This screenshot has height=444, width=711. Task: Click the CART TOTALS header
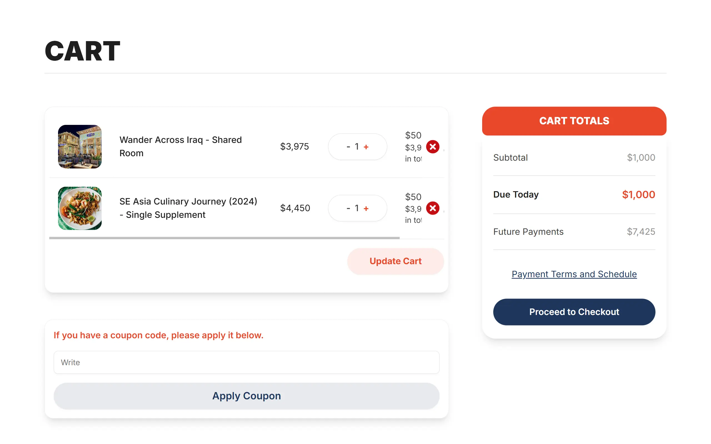pyautogui.click(x=574, y=121)
